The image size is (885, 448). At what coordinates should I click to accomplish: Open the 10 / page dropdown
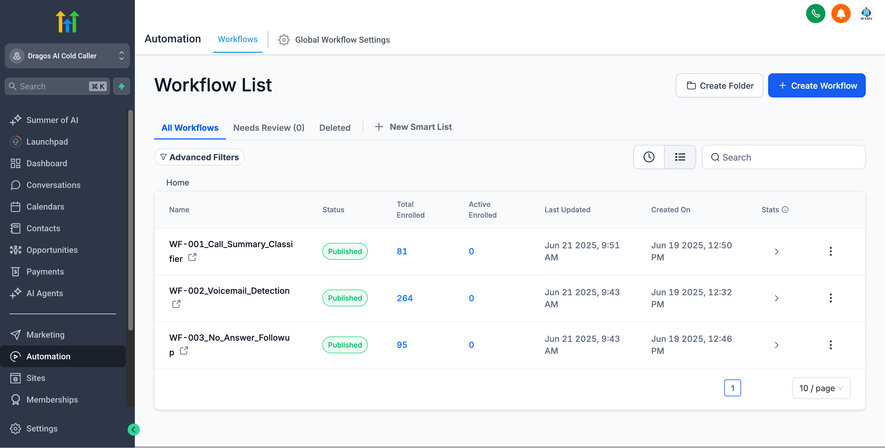coord(821,388)
